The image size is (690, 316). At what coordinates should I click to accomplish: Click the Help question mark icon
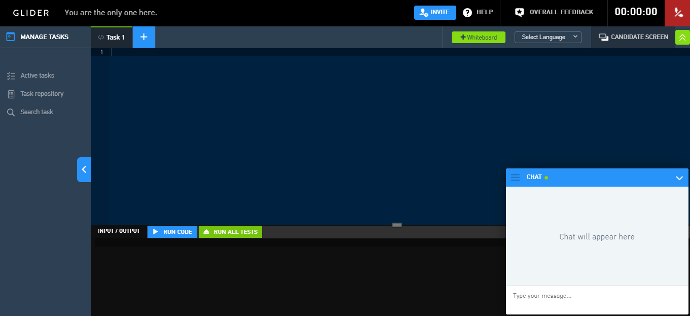467,13
